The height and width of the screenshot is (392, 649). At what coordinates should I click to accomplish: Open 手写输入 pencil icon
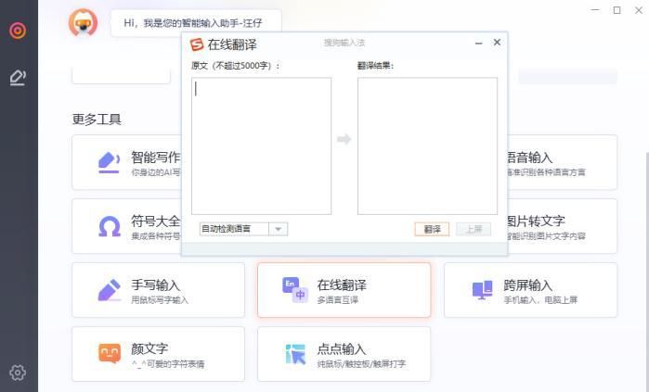coord(109,290)
